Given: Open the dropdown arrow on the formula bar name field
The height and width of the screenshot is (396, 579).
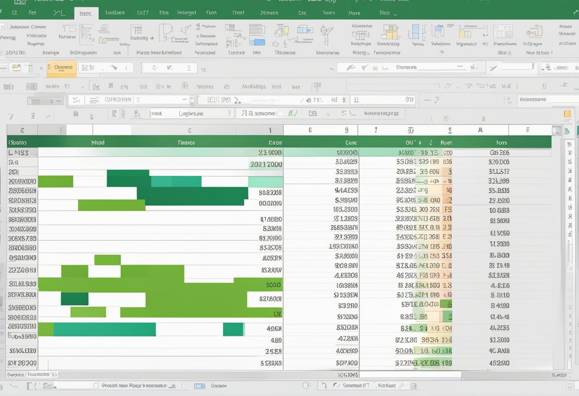Looking at the screenshot, I should point(191,100).
